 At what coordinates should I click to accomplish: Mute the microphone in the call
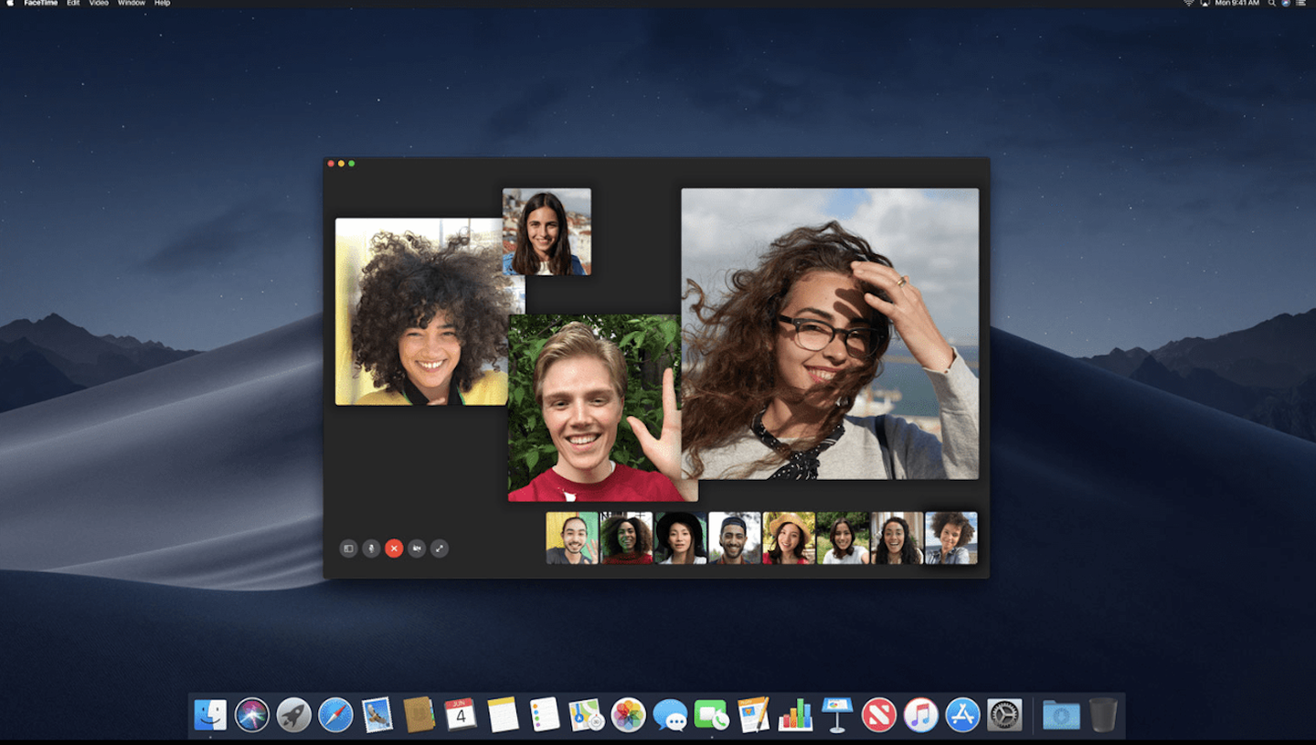coord(371,548)
